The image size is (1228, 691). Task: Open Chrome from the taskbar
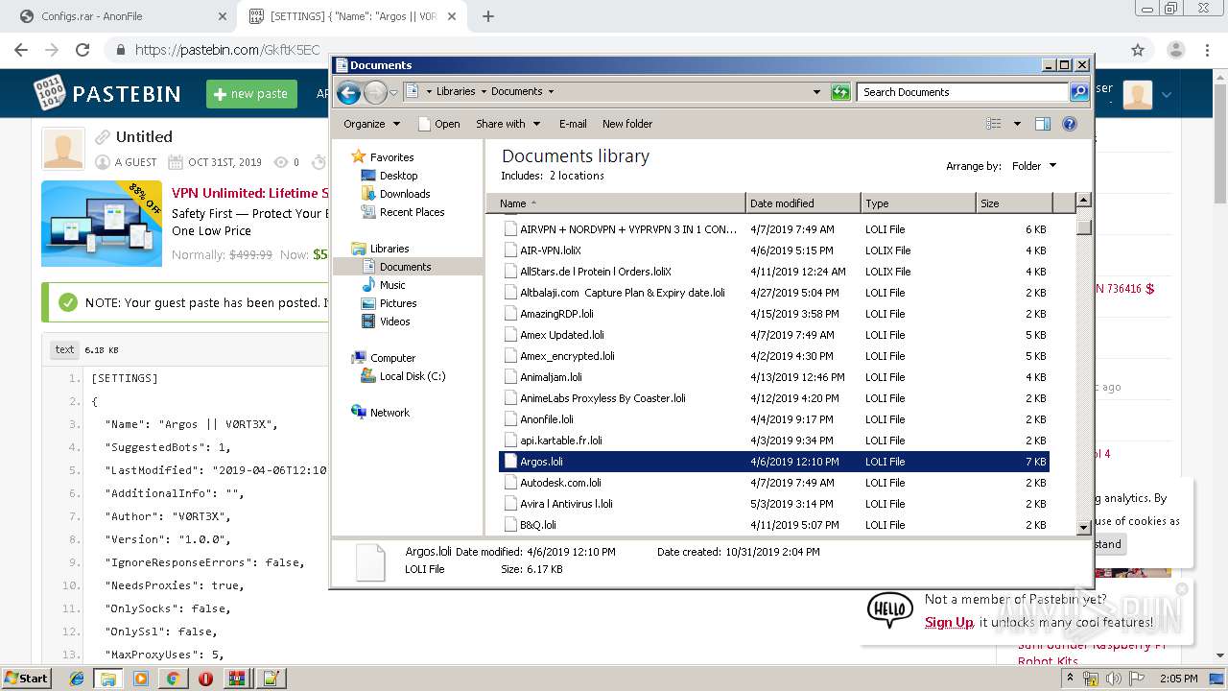[173, 679]
